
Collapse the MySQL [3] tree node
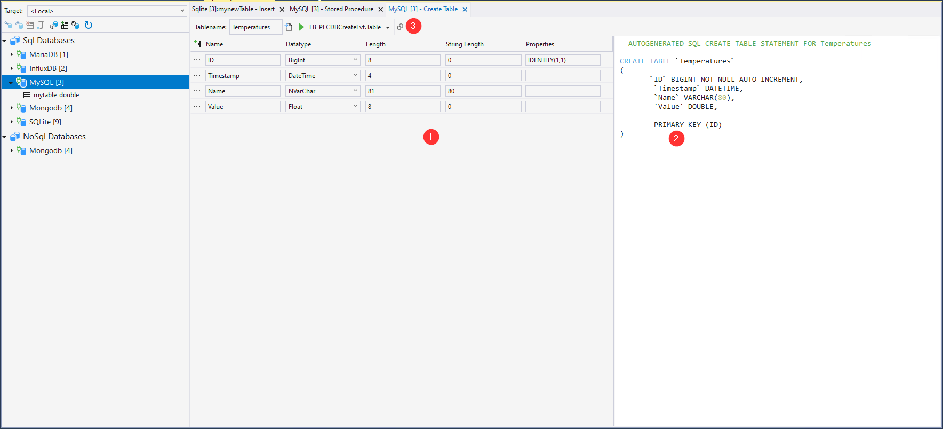coord(11,82)
